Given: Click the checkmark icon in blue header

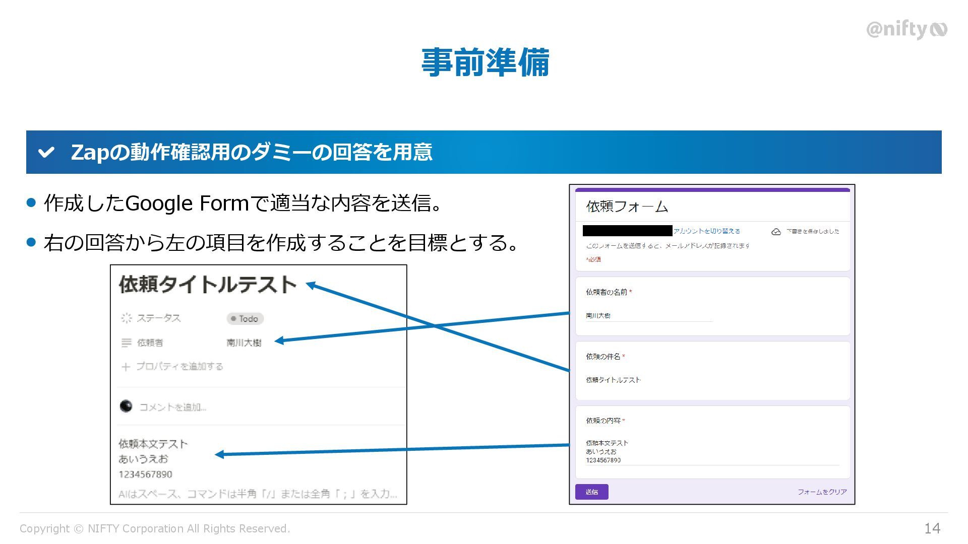Looking at the screenshot, I should [x=46, y=152].
